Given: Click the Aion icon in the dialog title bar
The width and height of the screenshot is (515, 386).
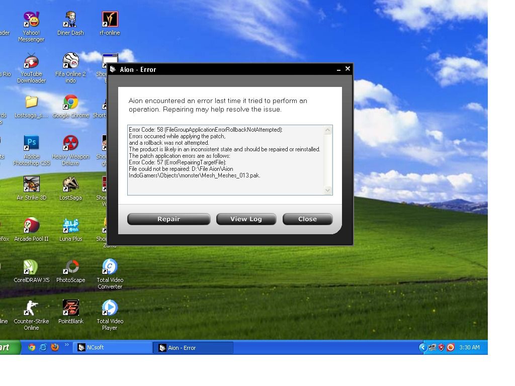Looking at the screenshot, I should (113, 69).
